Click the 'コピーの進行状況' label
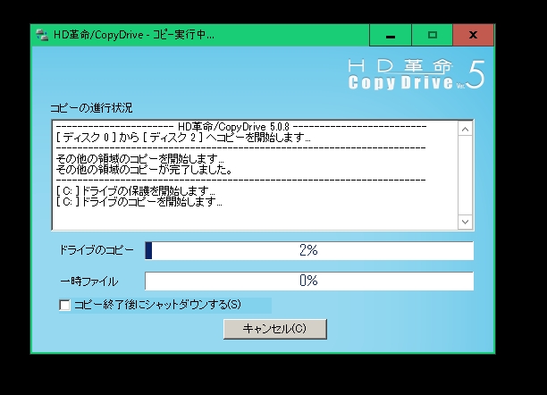This screenshot has height=395, width=547. pos(91,108)
